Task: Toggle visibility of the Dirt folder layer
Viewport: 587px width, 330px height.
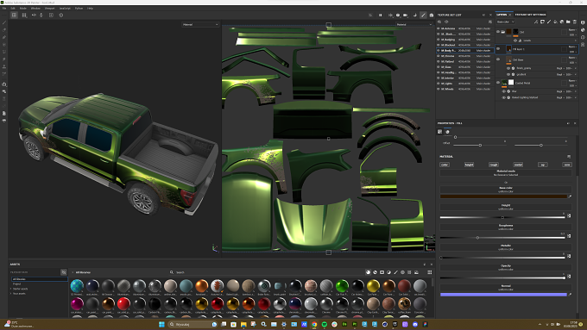Action: 498,32
